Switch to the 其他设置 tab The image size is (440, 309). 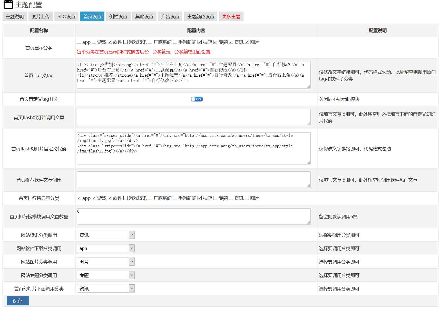pyautogui.click(x=144, y=16)
